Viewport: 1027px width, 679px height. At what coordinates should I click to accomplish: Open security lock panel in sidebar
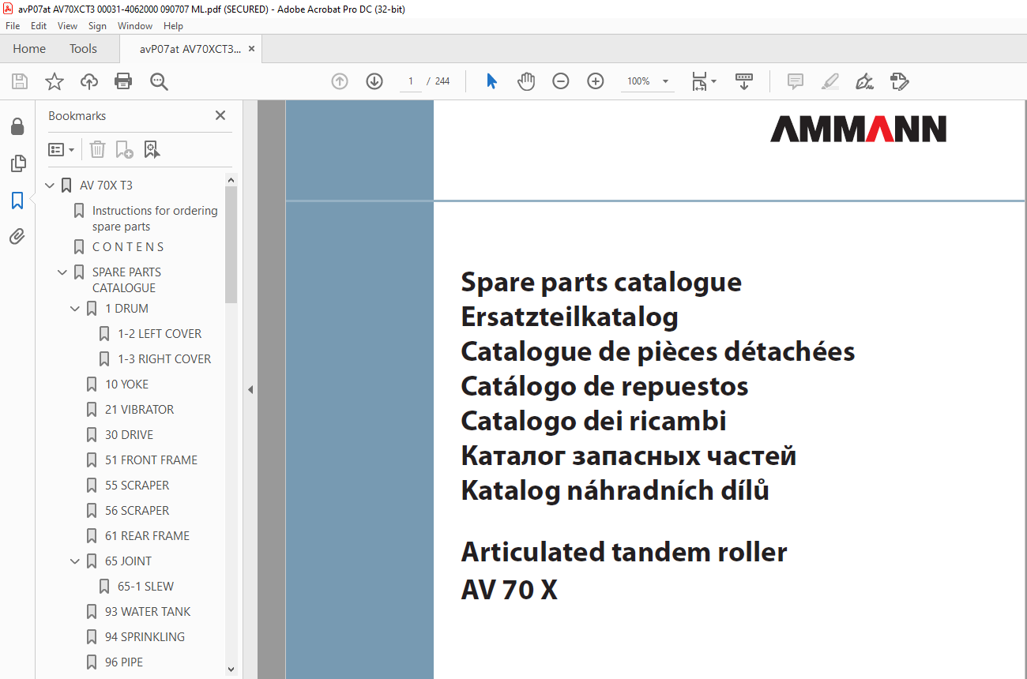pyautogui.click(x=17, y=127)
